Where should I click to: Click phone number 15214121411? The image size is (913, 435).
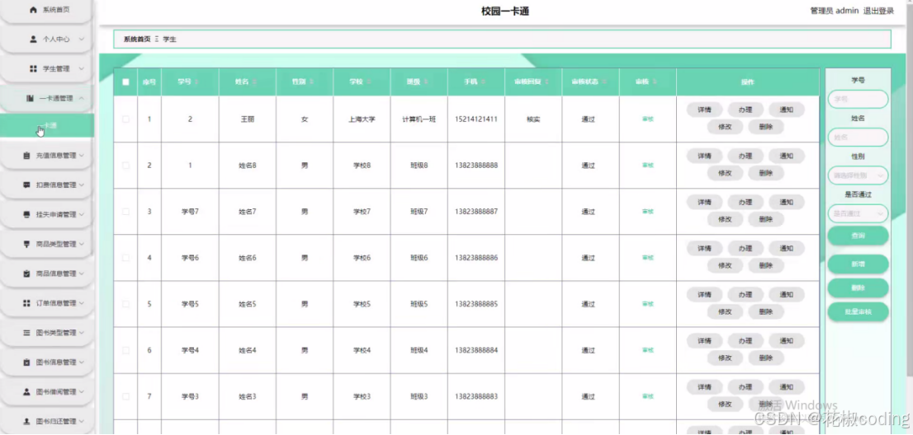coord(476,119)
